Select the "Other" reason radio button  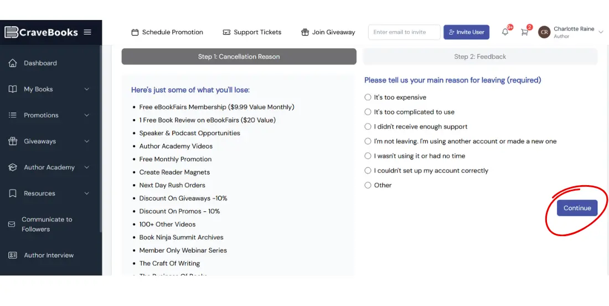(x=368, y=185)
